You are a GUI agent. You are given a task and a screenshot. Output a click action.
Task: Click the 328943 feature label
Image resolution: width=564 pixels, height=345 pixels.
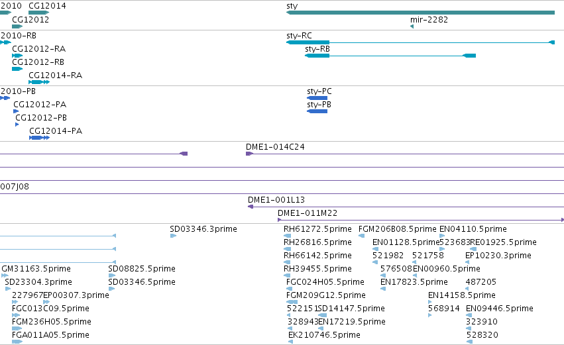point(303,322)
